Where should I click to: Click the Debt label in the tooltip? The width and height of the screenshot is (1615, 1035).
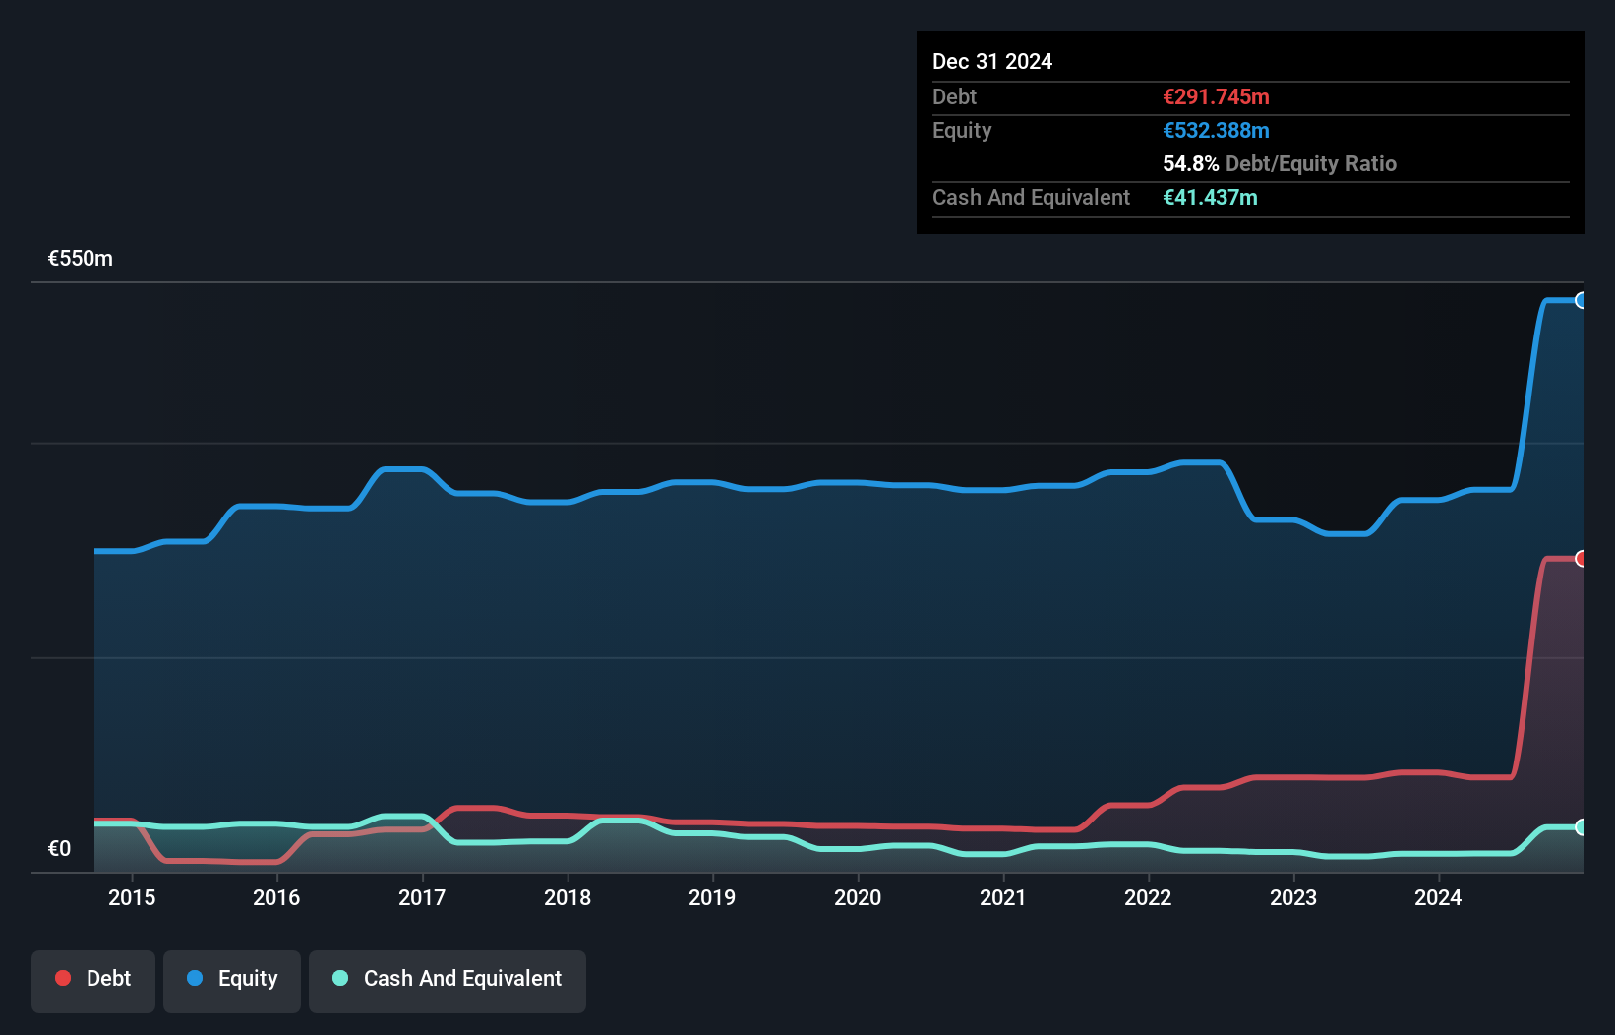pyautogui.click(x=954, y=96)
